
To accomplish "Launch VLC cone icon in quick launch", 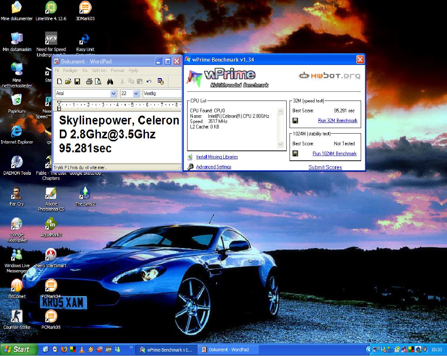I will pyautogui.click(x=82, y=349).
